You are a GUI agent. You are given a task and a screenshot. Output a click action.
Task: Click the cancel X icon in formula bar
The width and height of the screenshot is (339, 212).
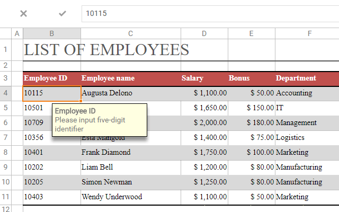pos(23,13)
